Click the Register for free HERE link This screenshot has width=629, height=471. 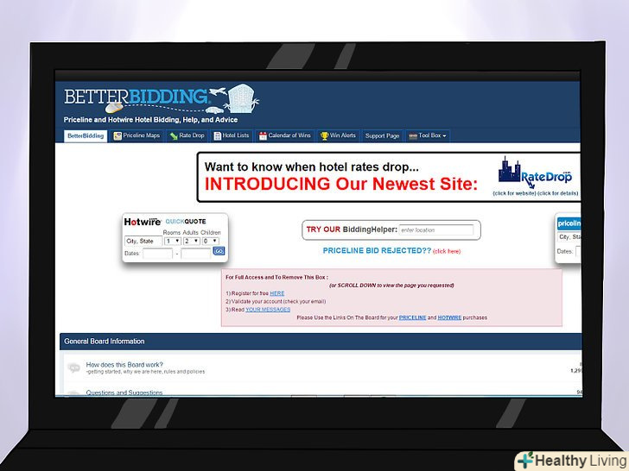click(x=276, y=293)
